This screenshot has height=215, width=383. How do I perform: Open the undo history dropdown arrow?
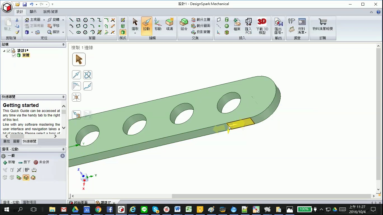[36, 4]
